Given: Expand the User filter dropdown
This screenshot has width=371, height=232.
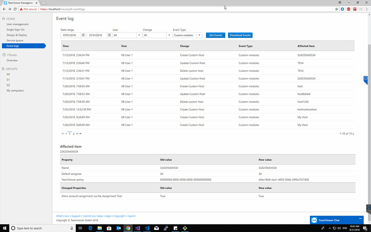Looking at the screenshot, I should 139,35.
